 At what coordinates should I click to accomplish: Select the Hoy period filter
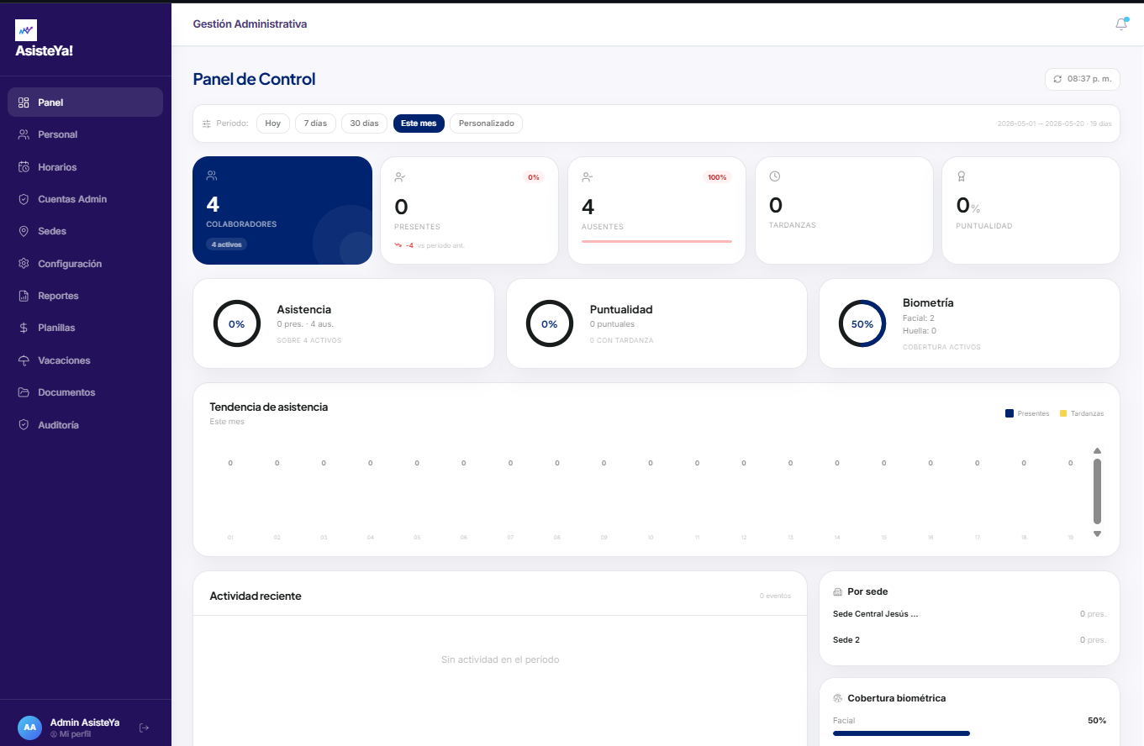point(273,123)
